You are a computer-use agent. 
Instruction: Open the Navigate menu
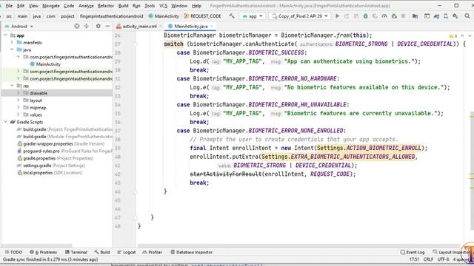pyautogui.click(x=51, y=6)
